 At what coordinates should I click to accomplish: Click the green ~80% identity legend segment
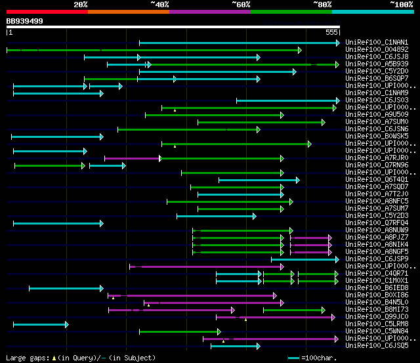[x=291, y=12]
